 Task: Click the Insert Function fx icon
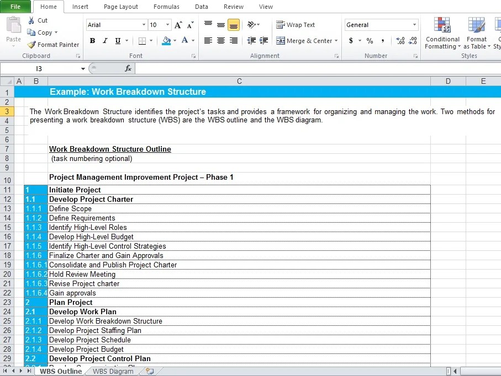click(x=128, y=68)
